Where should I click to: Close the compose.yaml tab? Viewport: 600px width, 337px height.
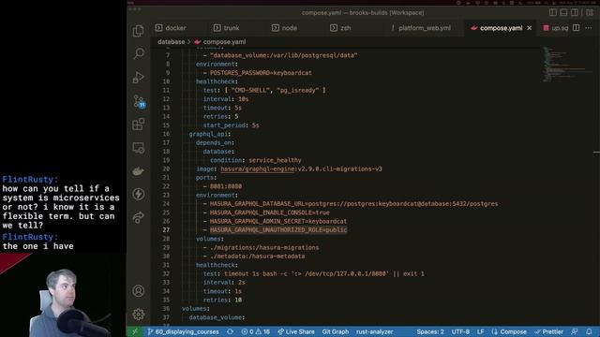(x=530, y=28)
